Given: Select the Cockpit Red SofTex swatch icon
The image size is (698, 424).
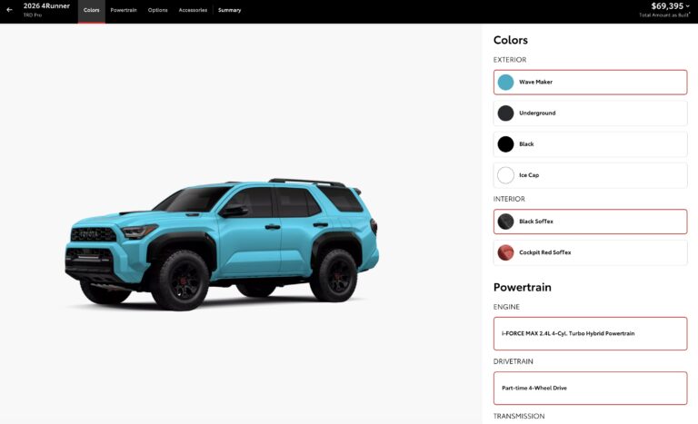Looking at the screenshot, I should tap(505, 252).
